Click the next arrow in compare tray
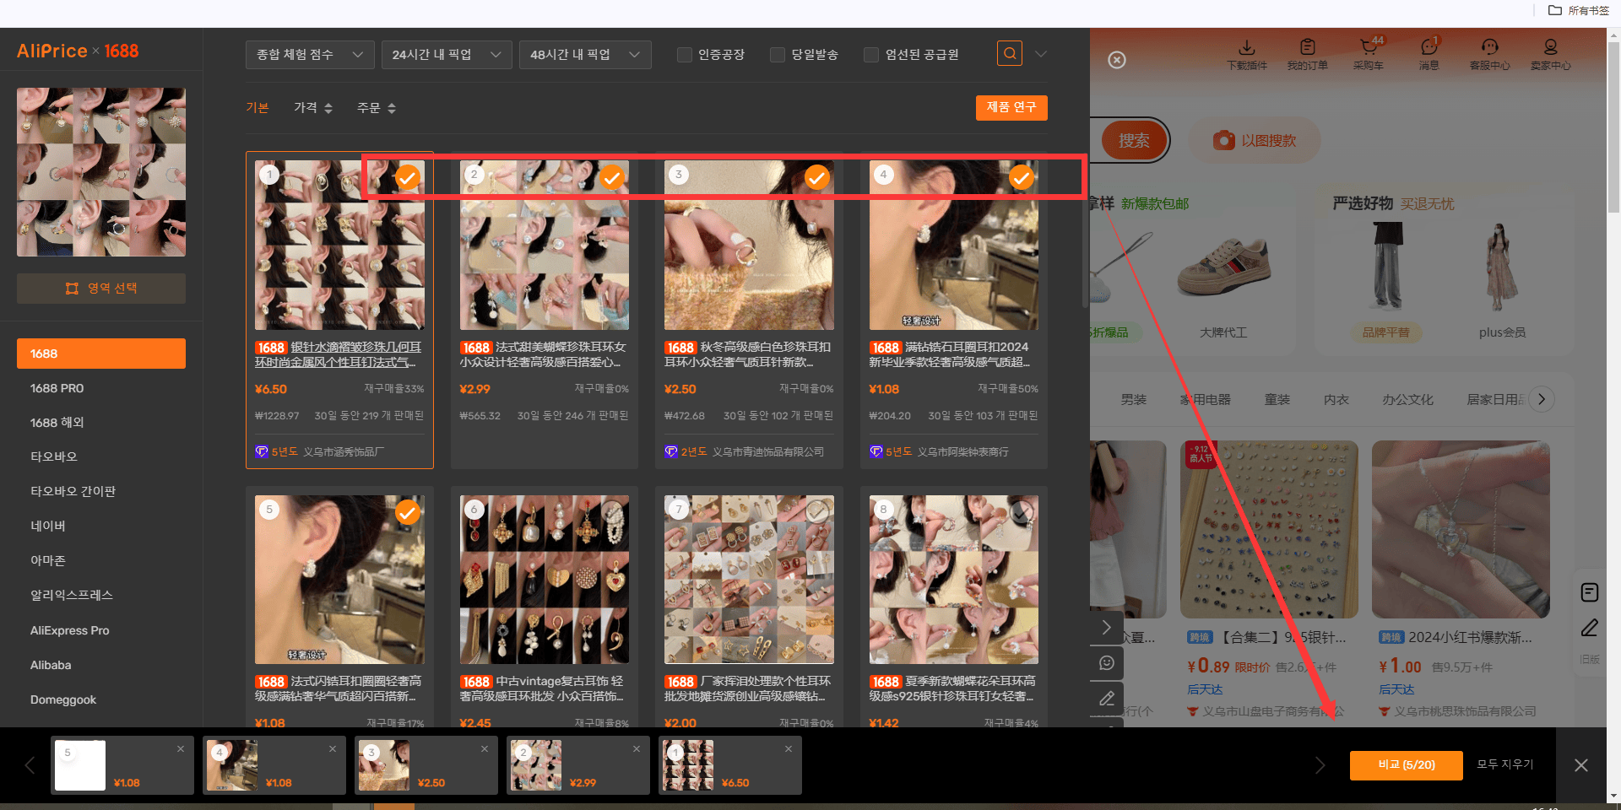Viewport: 1621px width, 810px height. [x=1320, y=765]
